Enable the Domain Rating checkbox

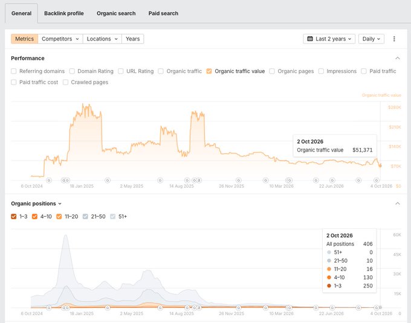tap(72, 71)
